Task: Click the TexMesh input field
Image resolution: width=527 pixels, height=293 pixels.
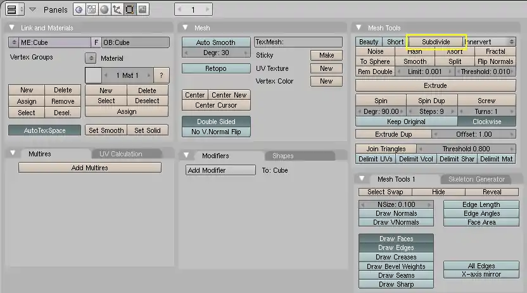Action: (x=298, y=42)
